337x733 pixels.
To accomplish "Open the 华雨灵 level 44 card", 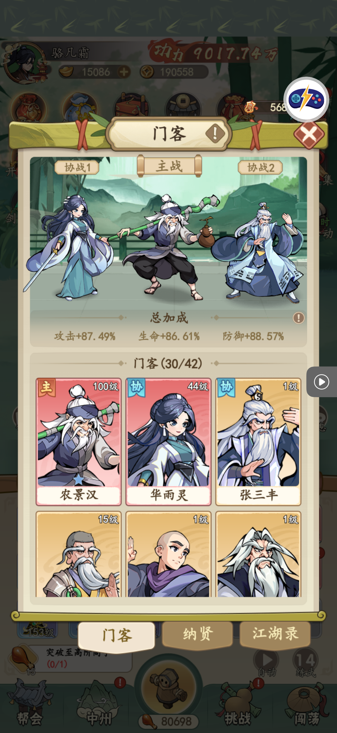I will point(168,442).
